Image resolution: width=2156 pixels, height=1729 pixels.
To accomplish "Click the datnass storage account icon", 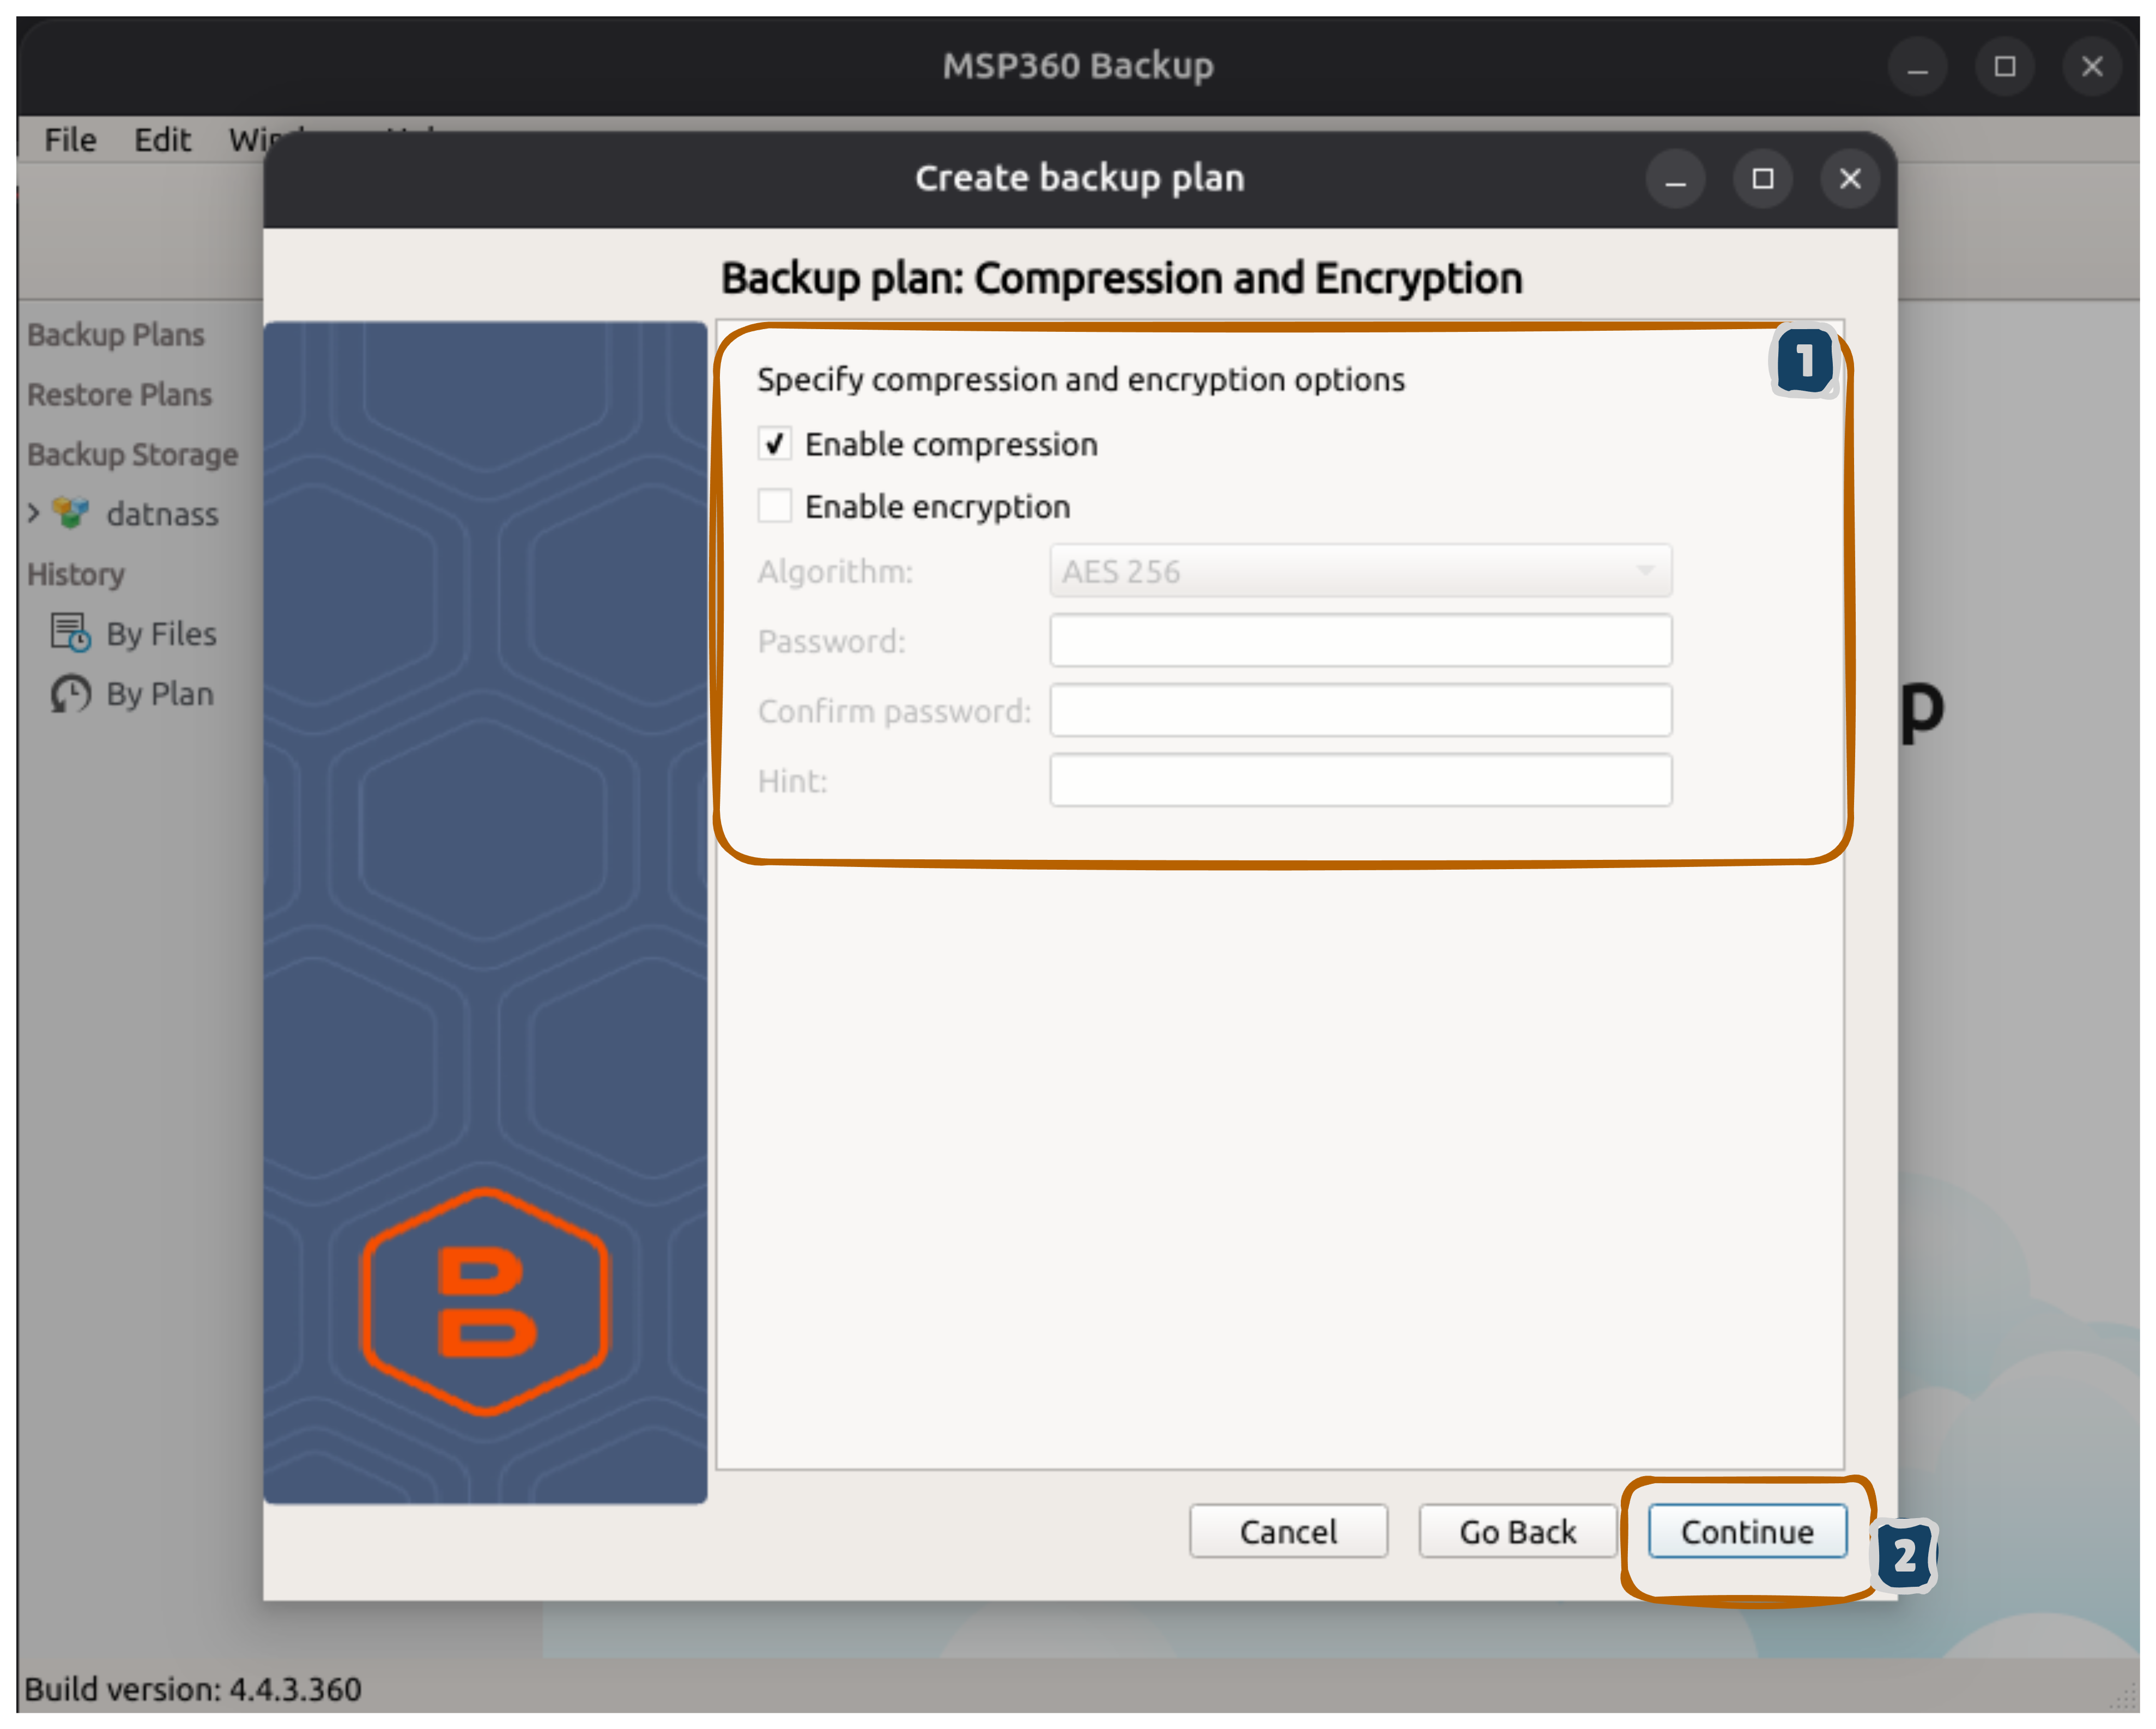I will click(x=70, y=513).
